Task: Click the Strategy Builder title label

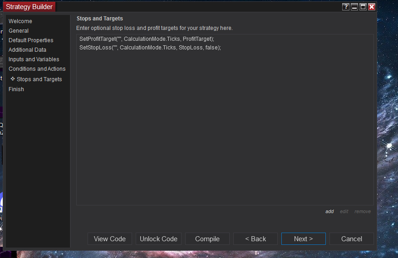Action: coord(29,7)
